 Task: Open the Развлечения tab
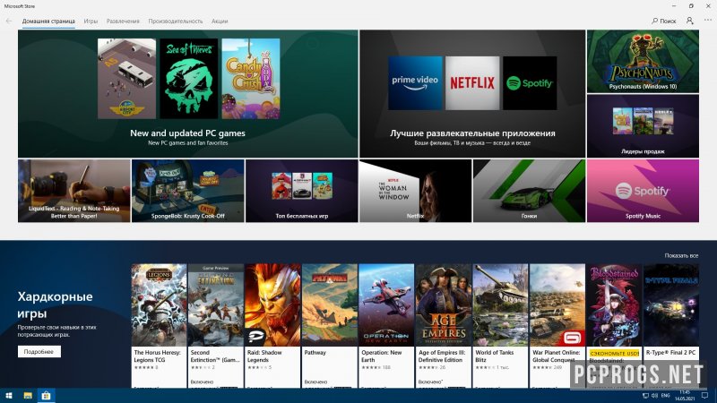123,21
